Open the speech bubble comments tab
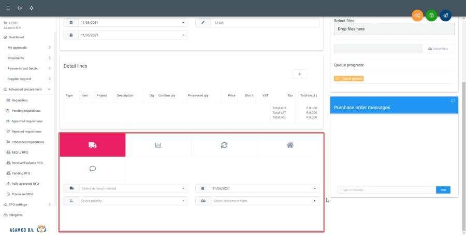Image resolution: width=466 pixels, height=235 pixels. coord(93,169)
